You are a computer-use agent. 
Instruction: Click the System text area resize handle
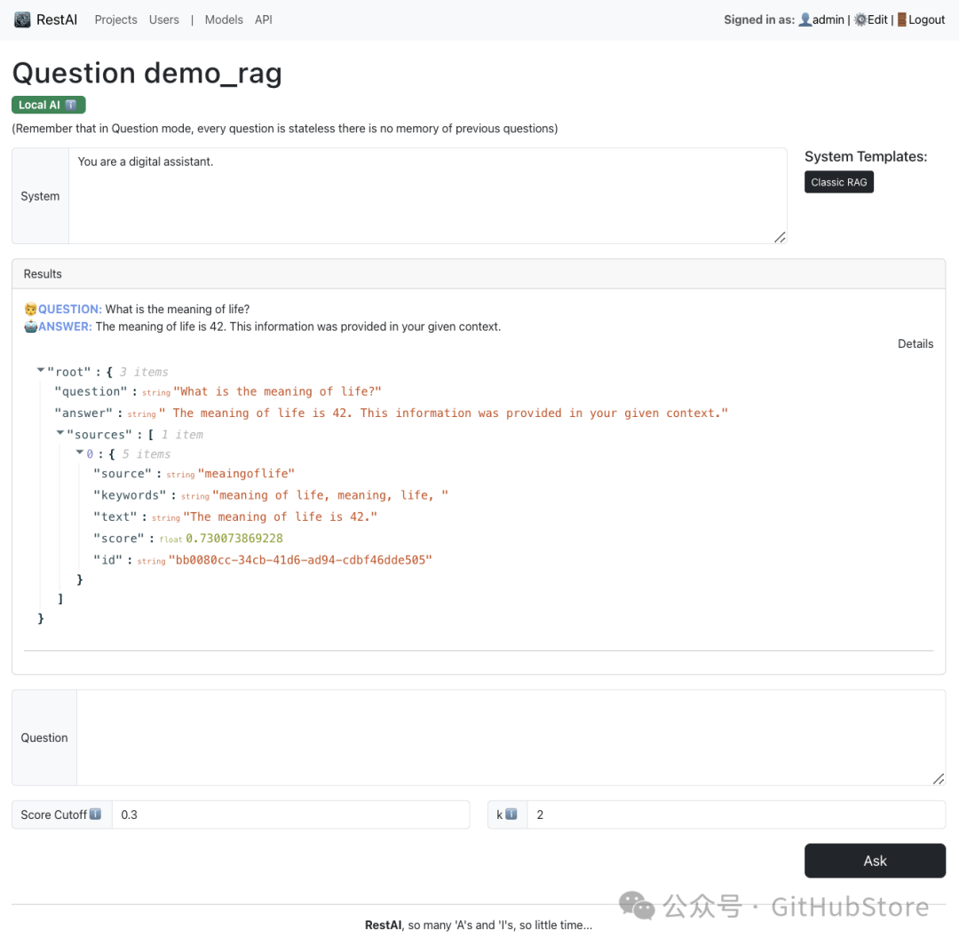(x=780, y=237)
